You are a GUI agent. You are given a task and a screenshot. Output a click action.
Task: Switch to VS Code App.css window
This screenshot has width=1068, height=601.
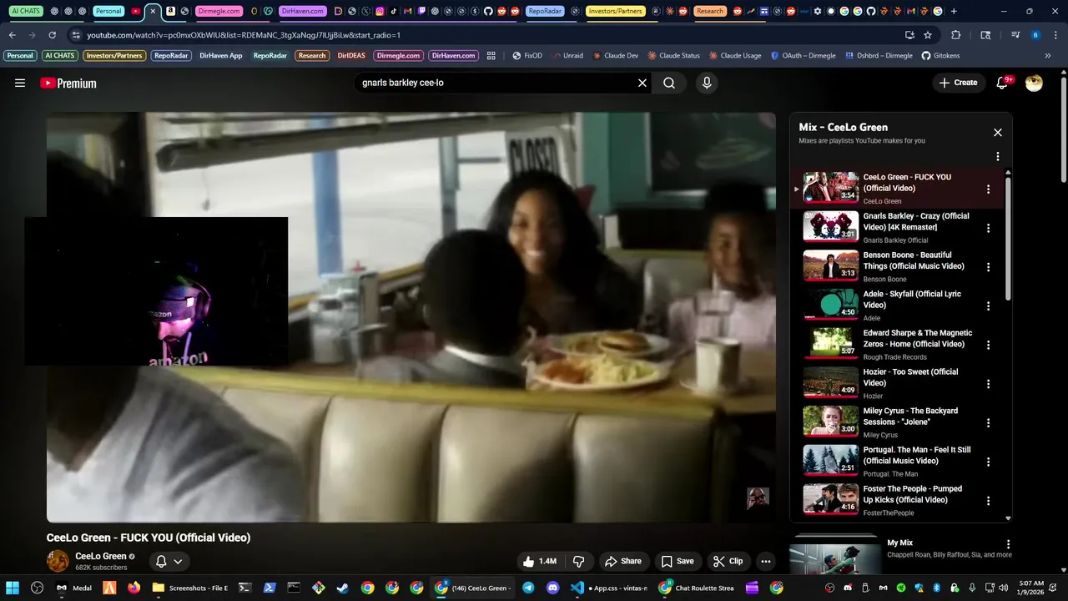tap(610, 588)
